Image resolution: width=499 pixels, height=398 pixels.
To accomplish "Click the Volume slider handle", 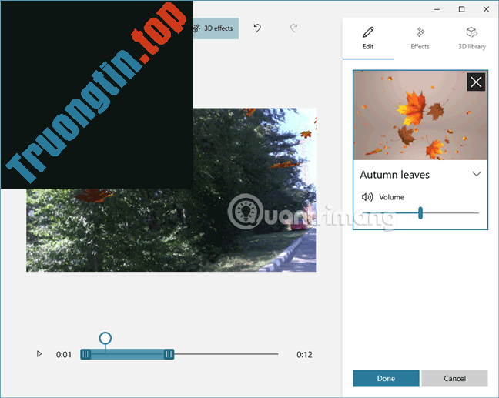I will coord(420,212).
